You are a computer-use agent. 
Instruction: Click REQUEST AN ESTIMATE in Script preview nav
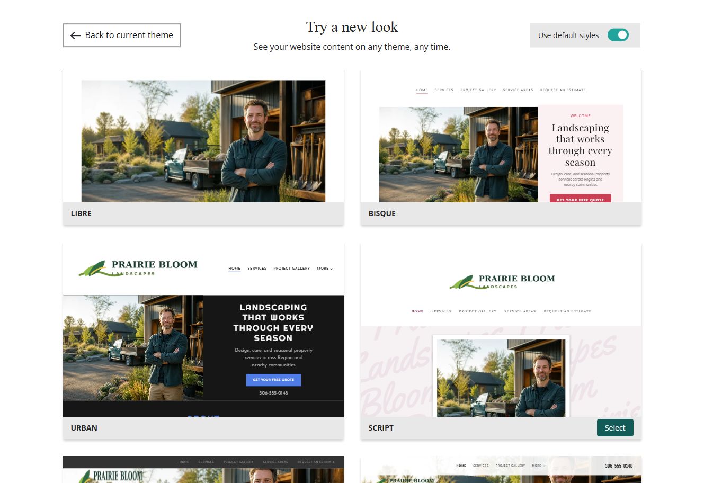pos(567,311)
